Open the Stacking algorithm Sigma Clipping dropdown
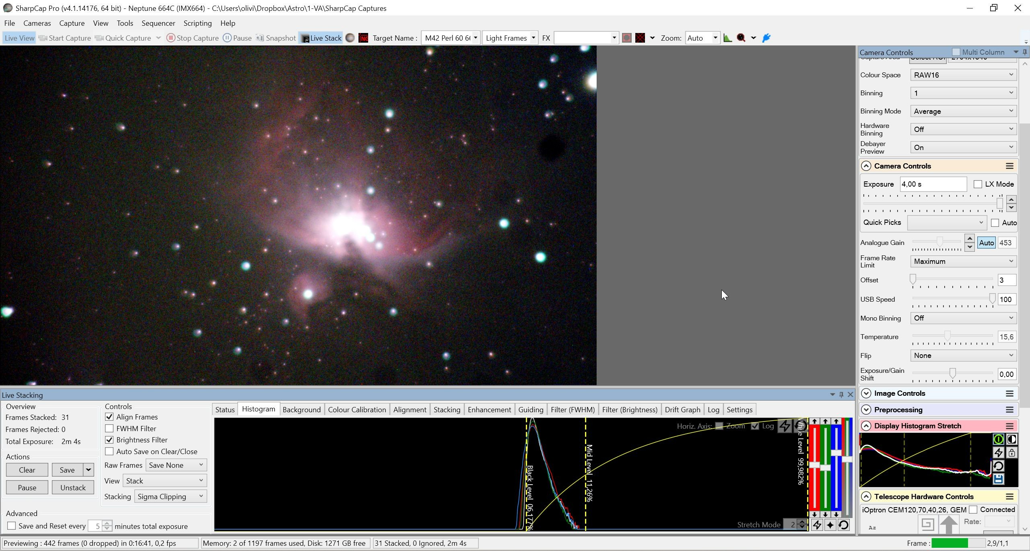The height and width of the screenshot is (551, 1030). pyautogui.click(x=171, y=496)
